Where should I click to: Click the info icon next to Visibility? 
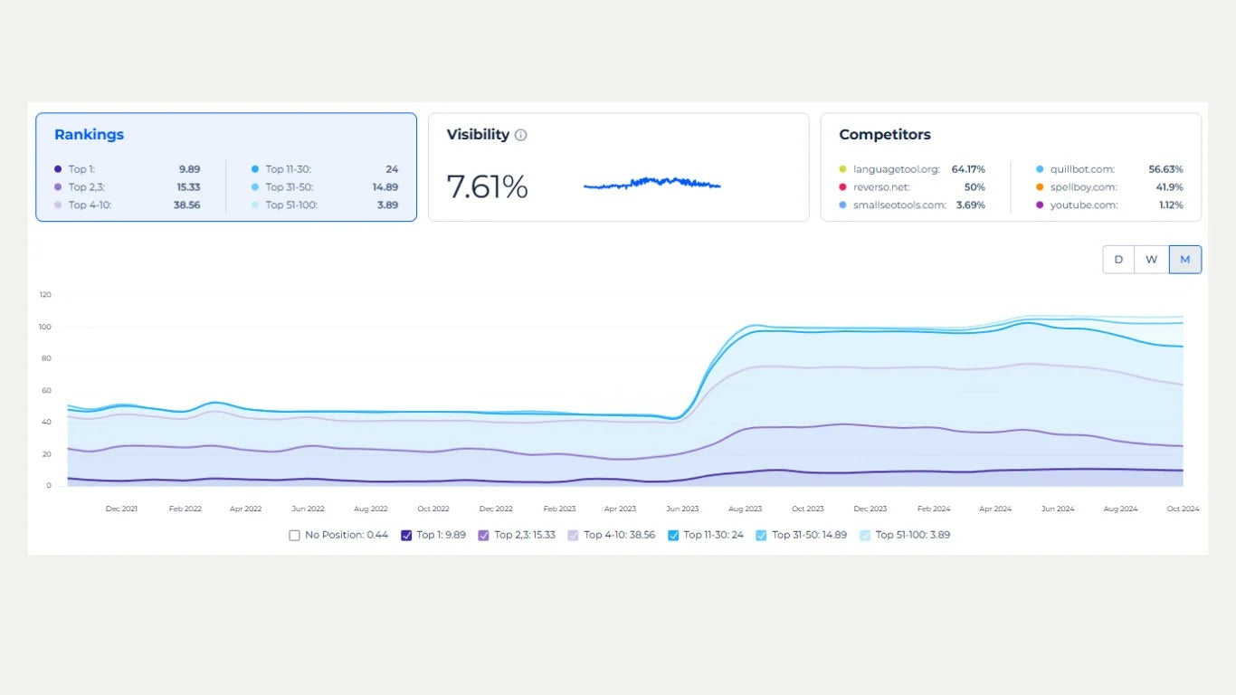click(520, 134)
